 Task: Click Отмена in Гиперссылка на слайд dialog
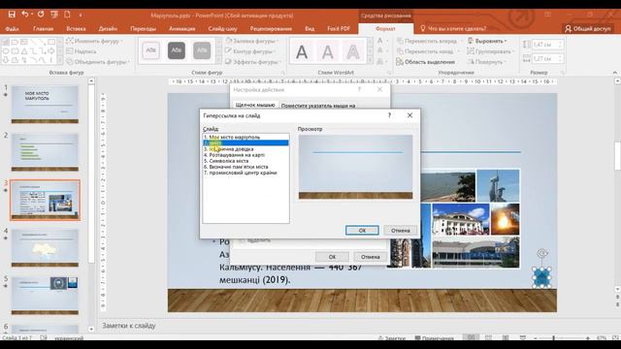click(401, 231)
